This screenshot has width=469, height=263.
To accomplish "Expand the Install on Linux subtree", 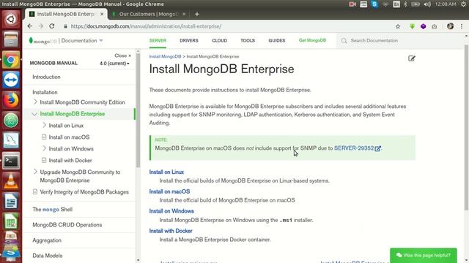I will 44,125.
